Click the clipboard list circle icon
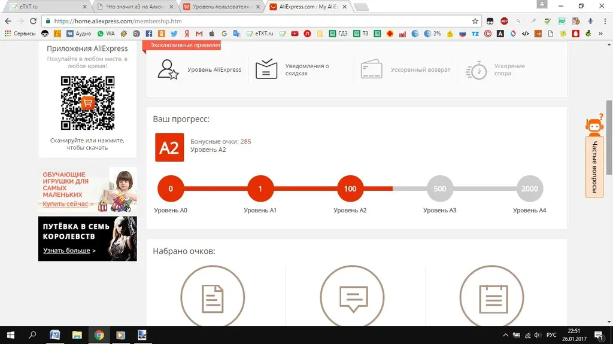613x344 pixels. click(x=492, y=296)
